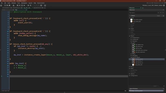Collapse the Sprites folder
The width and height of the screenshot is (166, 93).
pos(129,18)
